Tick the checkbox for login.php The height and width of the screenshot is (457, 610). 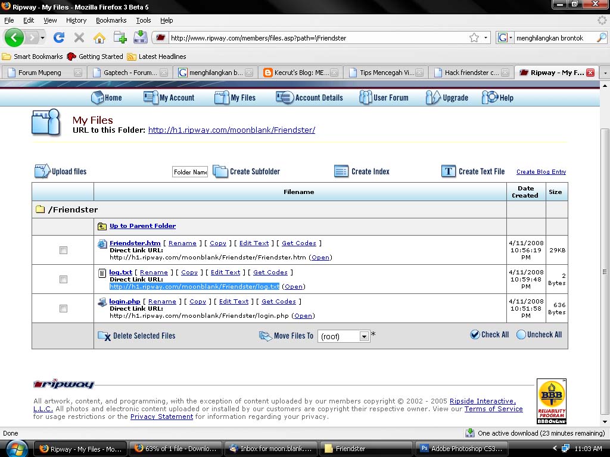(63, 309)
